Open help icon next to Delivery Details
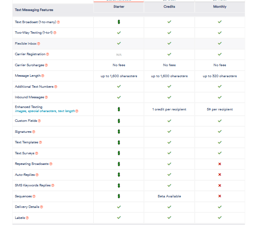274x225 pixels. pos(41,207)
